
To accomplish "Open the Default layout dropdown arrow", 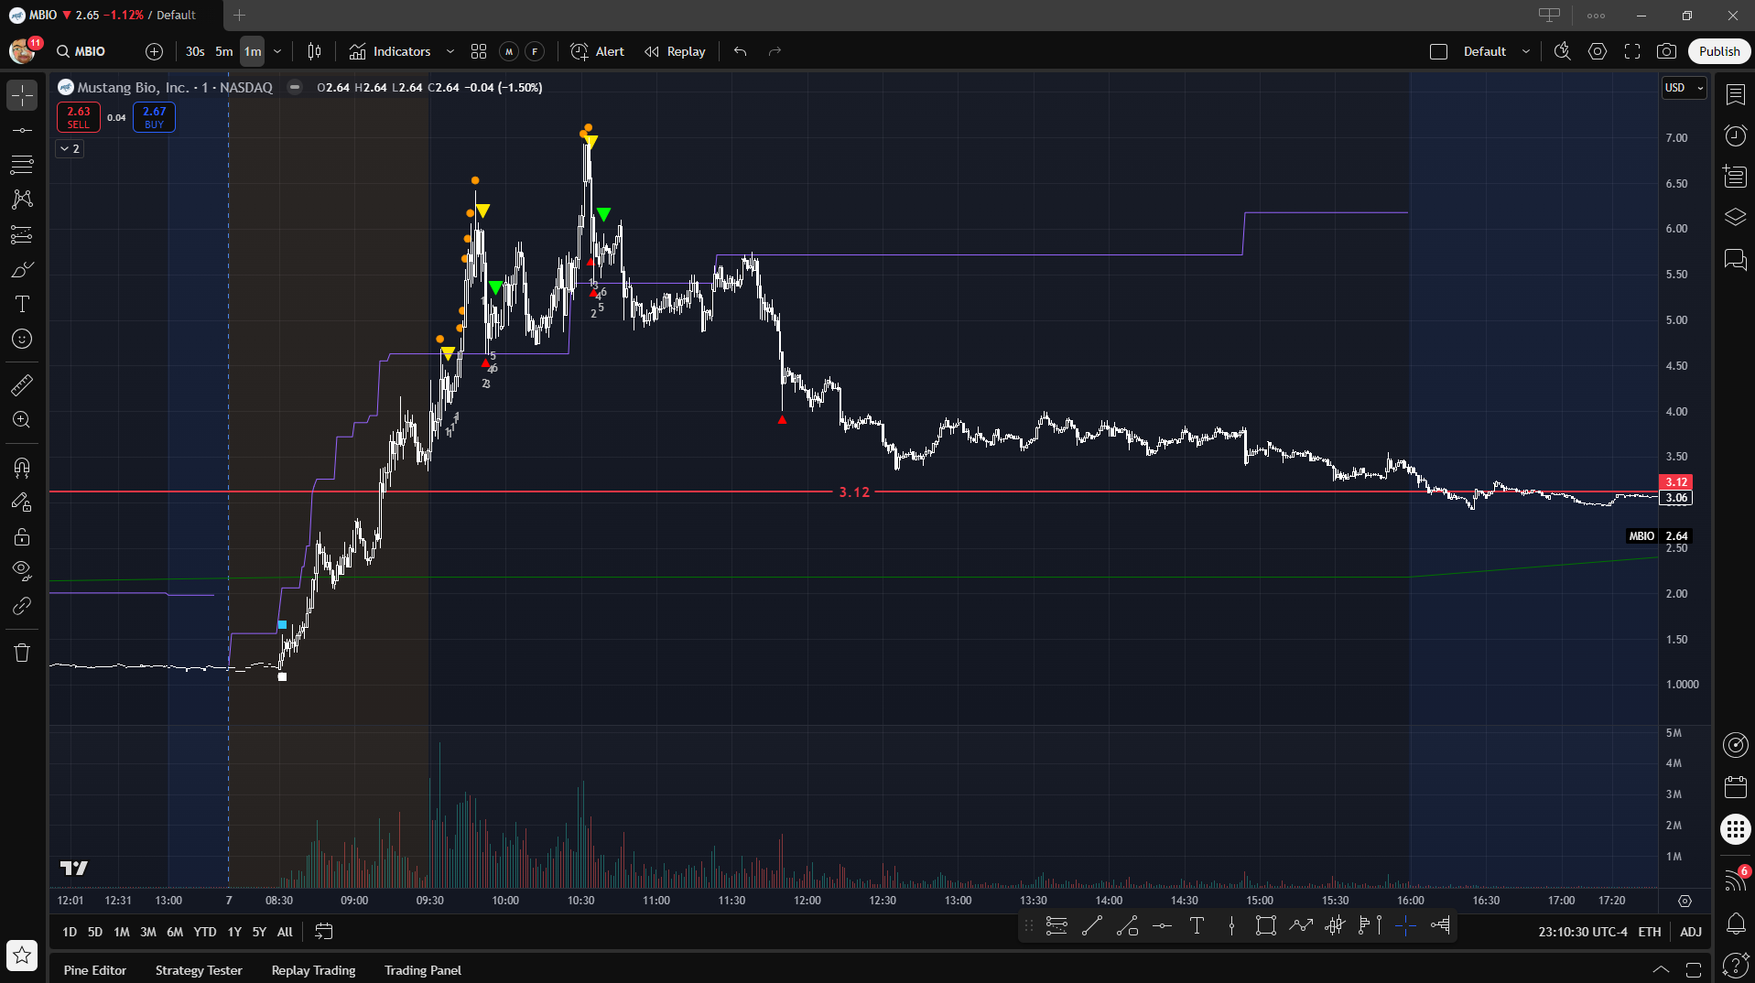I will click(1525, 51).
